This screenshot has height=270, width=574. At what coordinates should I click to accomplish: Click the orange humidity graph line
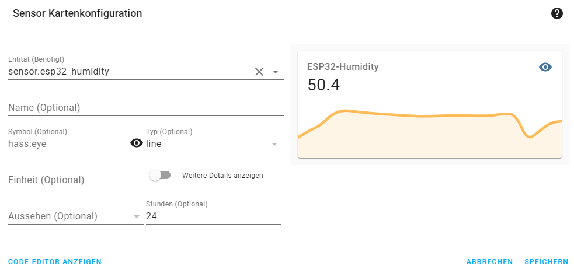coord(429,116)
